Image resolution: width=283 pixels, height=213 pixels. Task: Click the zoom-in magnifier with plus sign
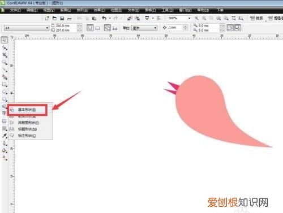196,18
